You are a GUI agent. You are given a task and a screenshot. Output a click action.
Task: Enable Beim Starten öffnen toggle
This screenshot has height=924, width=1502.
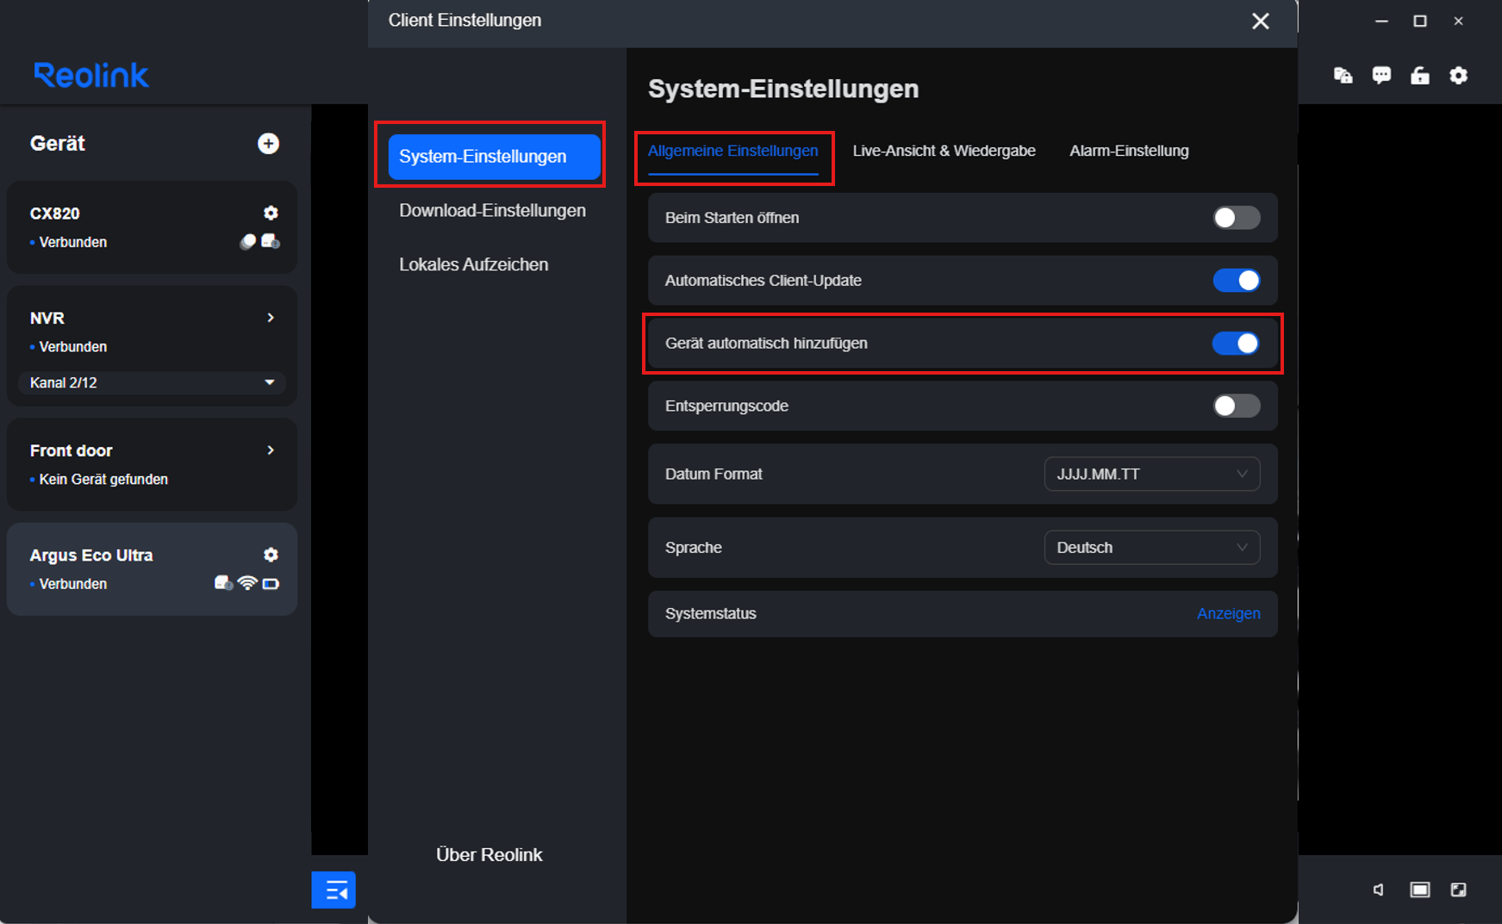1236,218
